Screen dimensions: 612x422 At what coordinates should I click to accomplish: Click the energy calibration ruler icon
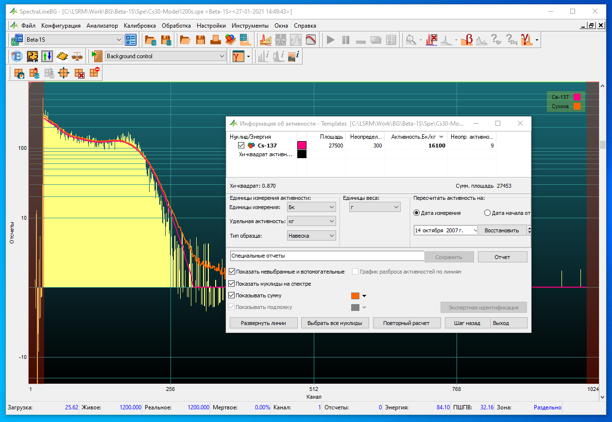pyautogui.click(x=265, y=40)
